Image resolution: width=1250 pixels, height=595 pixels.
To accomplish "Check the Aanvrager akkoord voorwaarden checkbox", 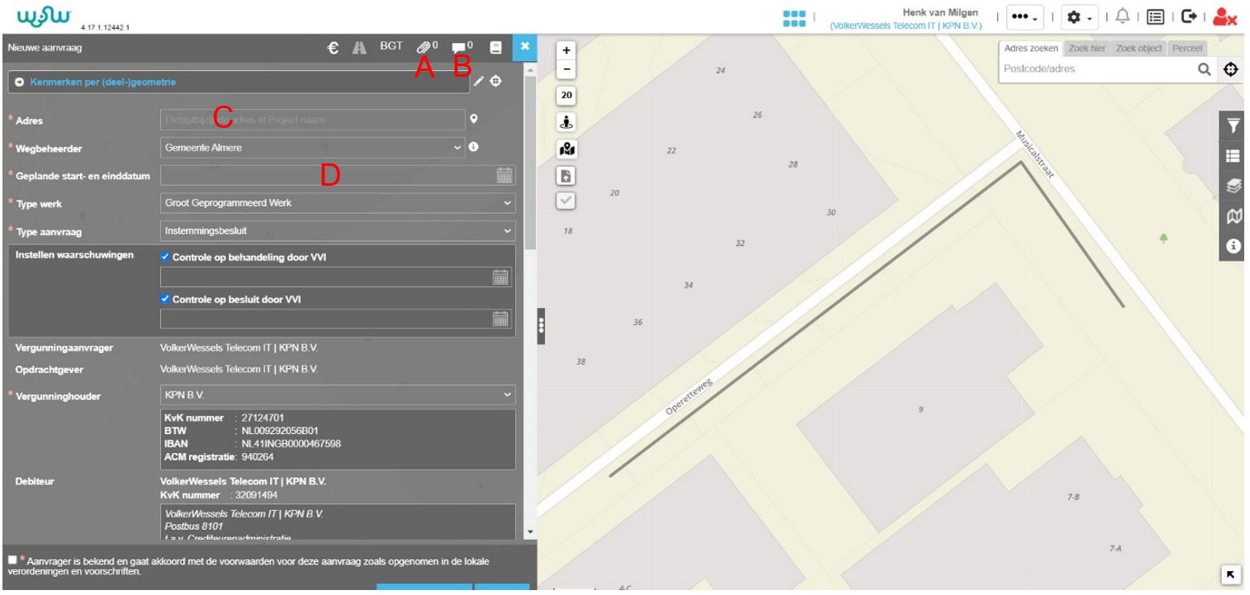I will (x=11, y=560).
